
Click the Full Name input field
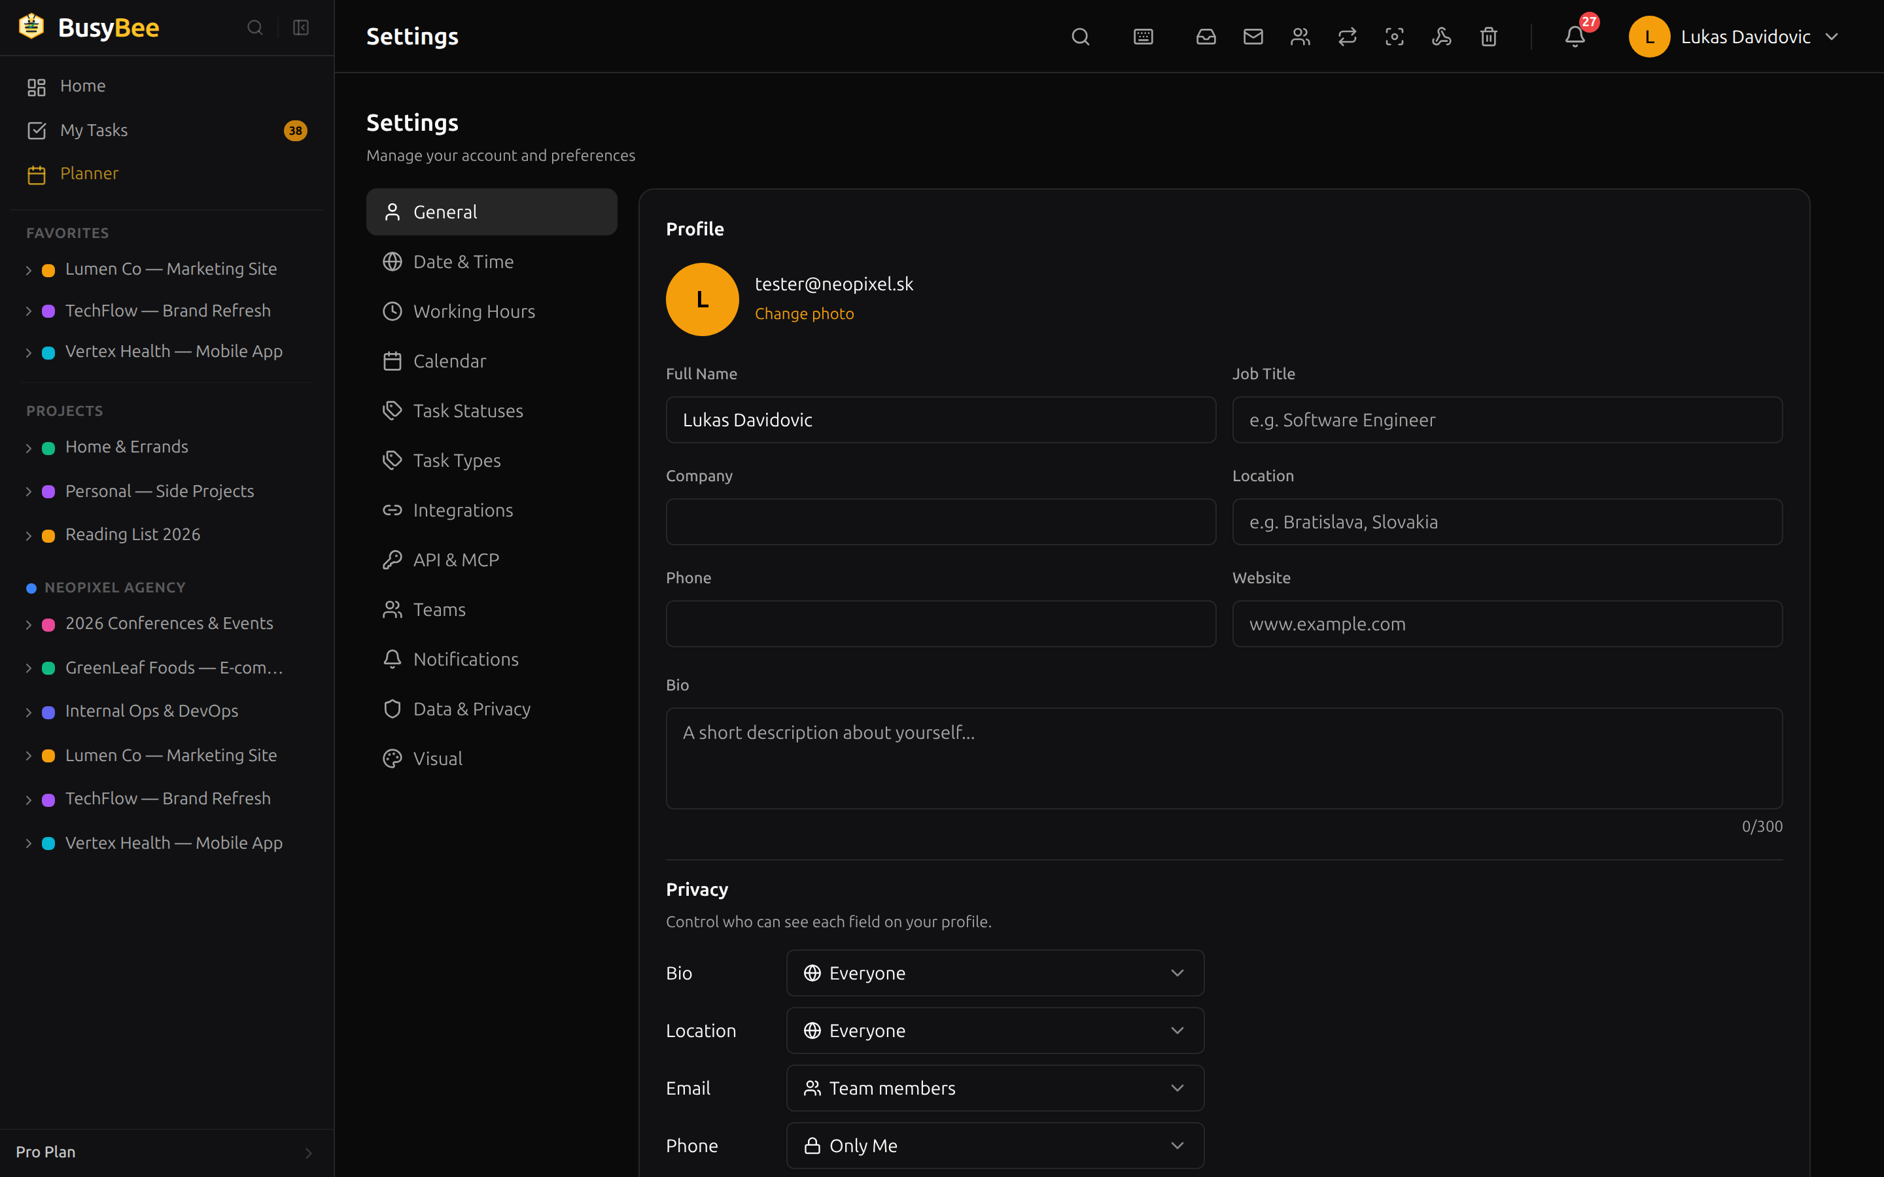pos(941,420)
